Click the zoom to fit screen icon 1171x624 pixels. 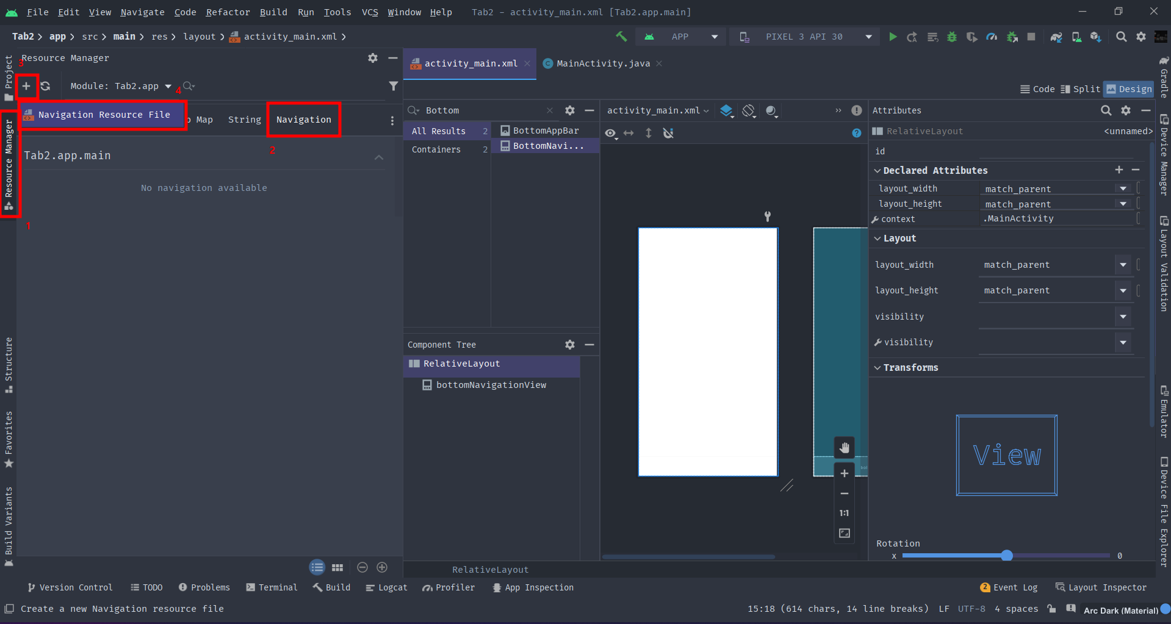point(845,533)
